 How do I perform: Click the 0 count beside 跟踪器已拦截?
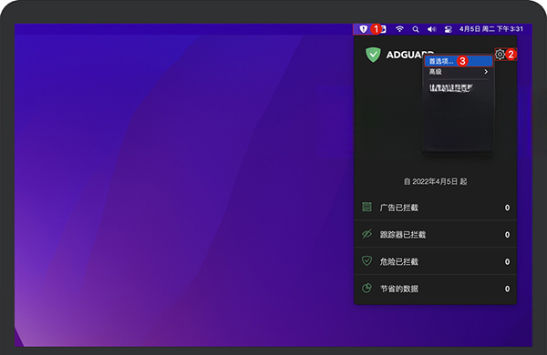coord(507,235)
